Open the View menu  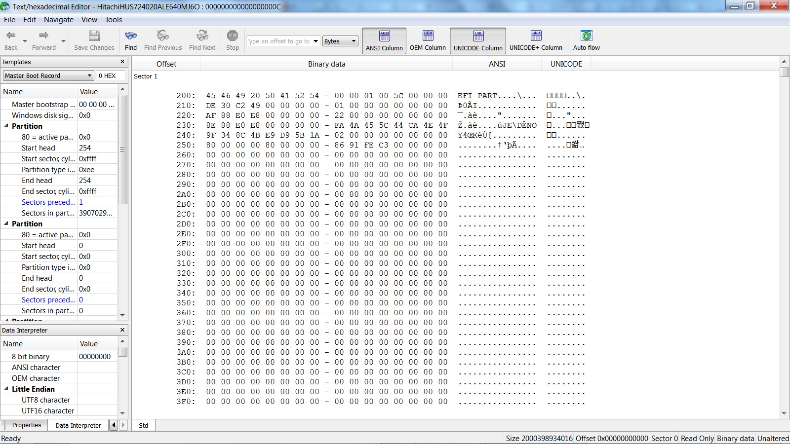[89, 20]
